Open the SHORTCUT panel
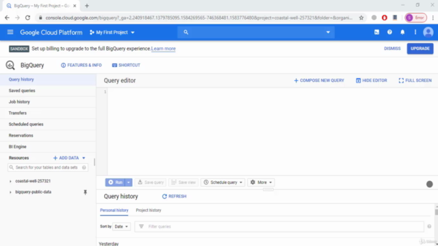 pos(126,65)
